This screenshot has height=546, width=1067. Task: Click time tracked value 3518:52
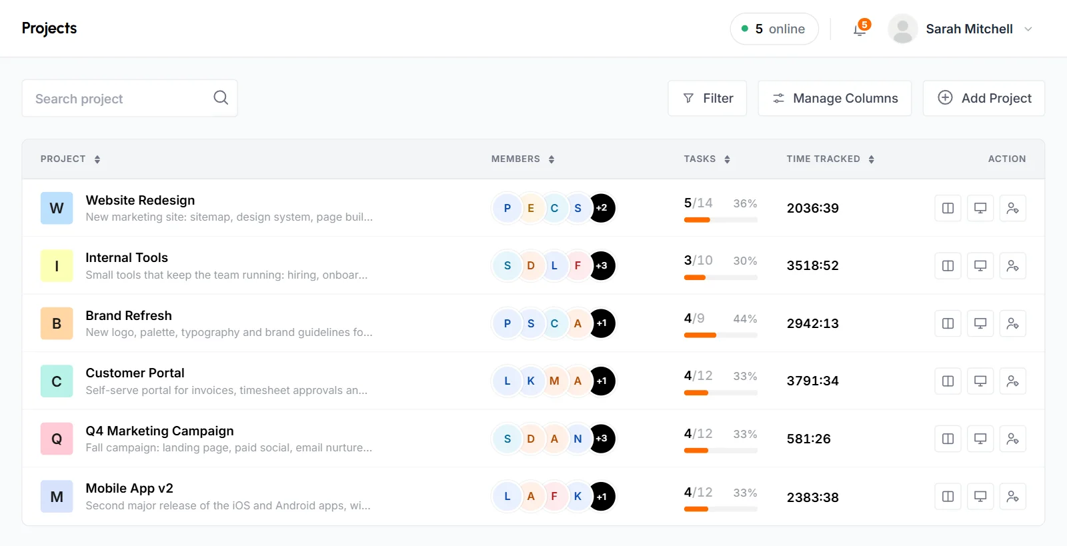[813, 265]
